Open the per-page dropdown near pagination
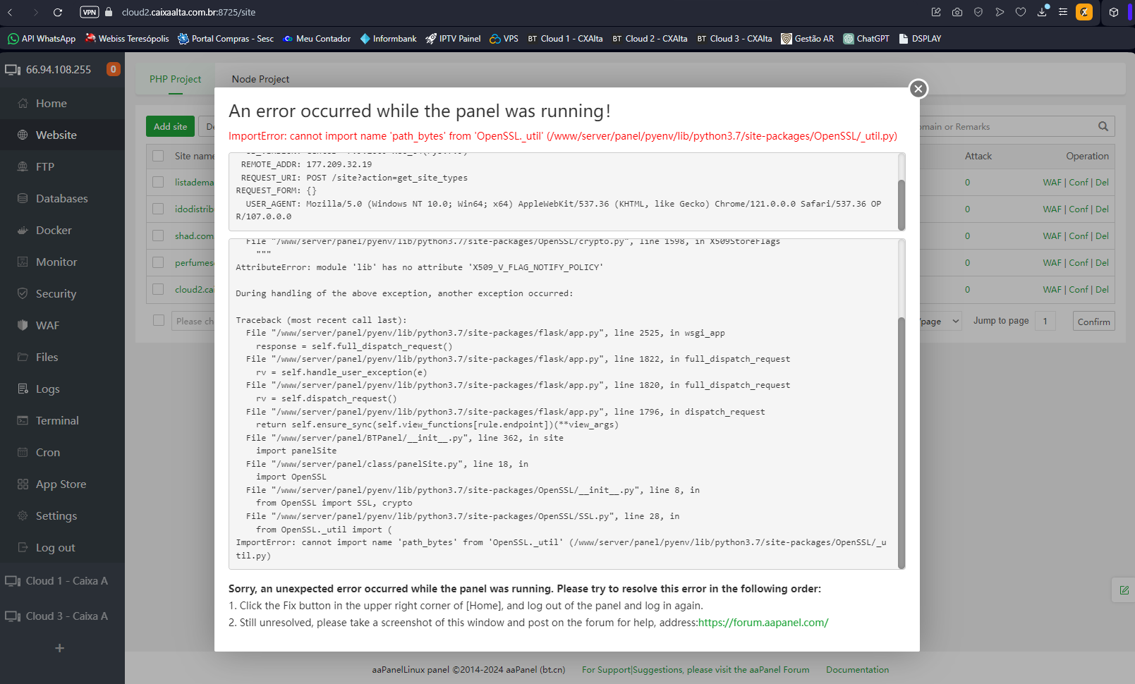Screen dimensions: 1135x684 (939, 321)
